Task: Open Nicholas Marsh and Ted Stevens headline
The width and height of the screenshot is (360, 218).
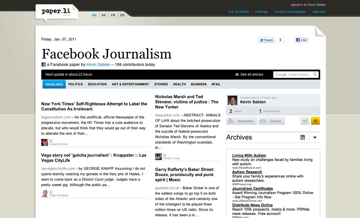Action: pos(187,102)
